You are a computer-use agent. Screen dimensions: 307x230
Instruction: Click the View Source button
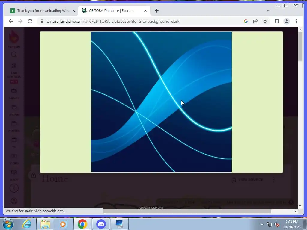(247, 180)
